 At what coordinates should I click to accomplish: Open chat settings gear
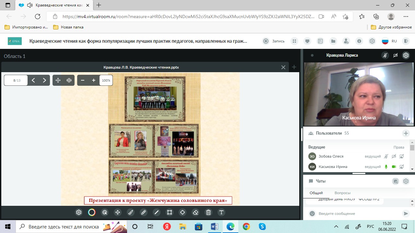[x=406, y=181]
